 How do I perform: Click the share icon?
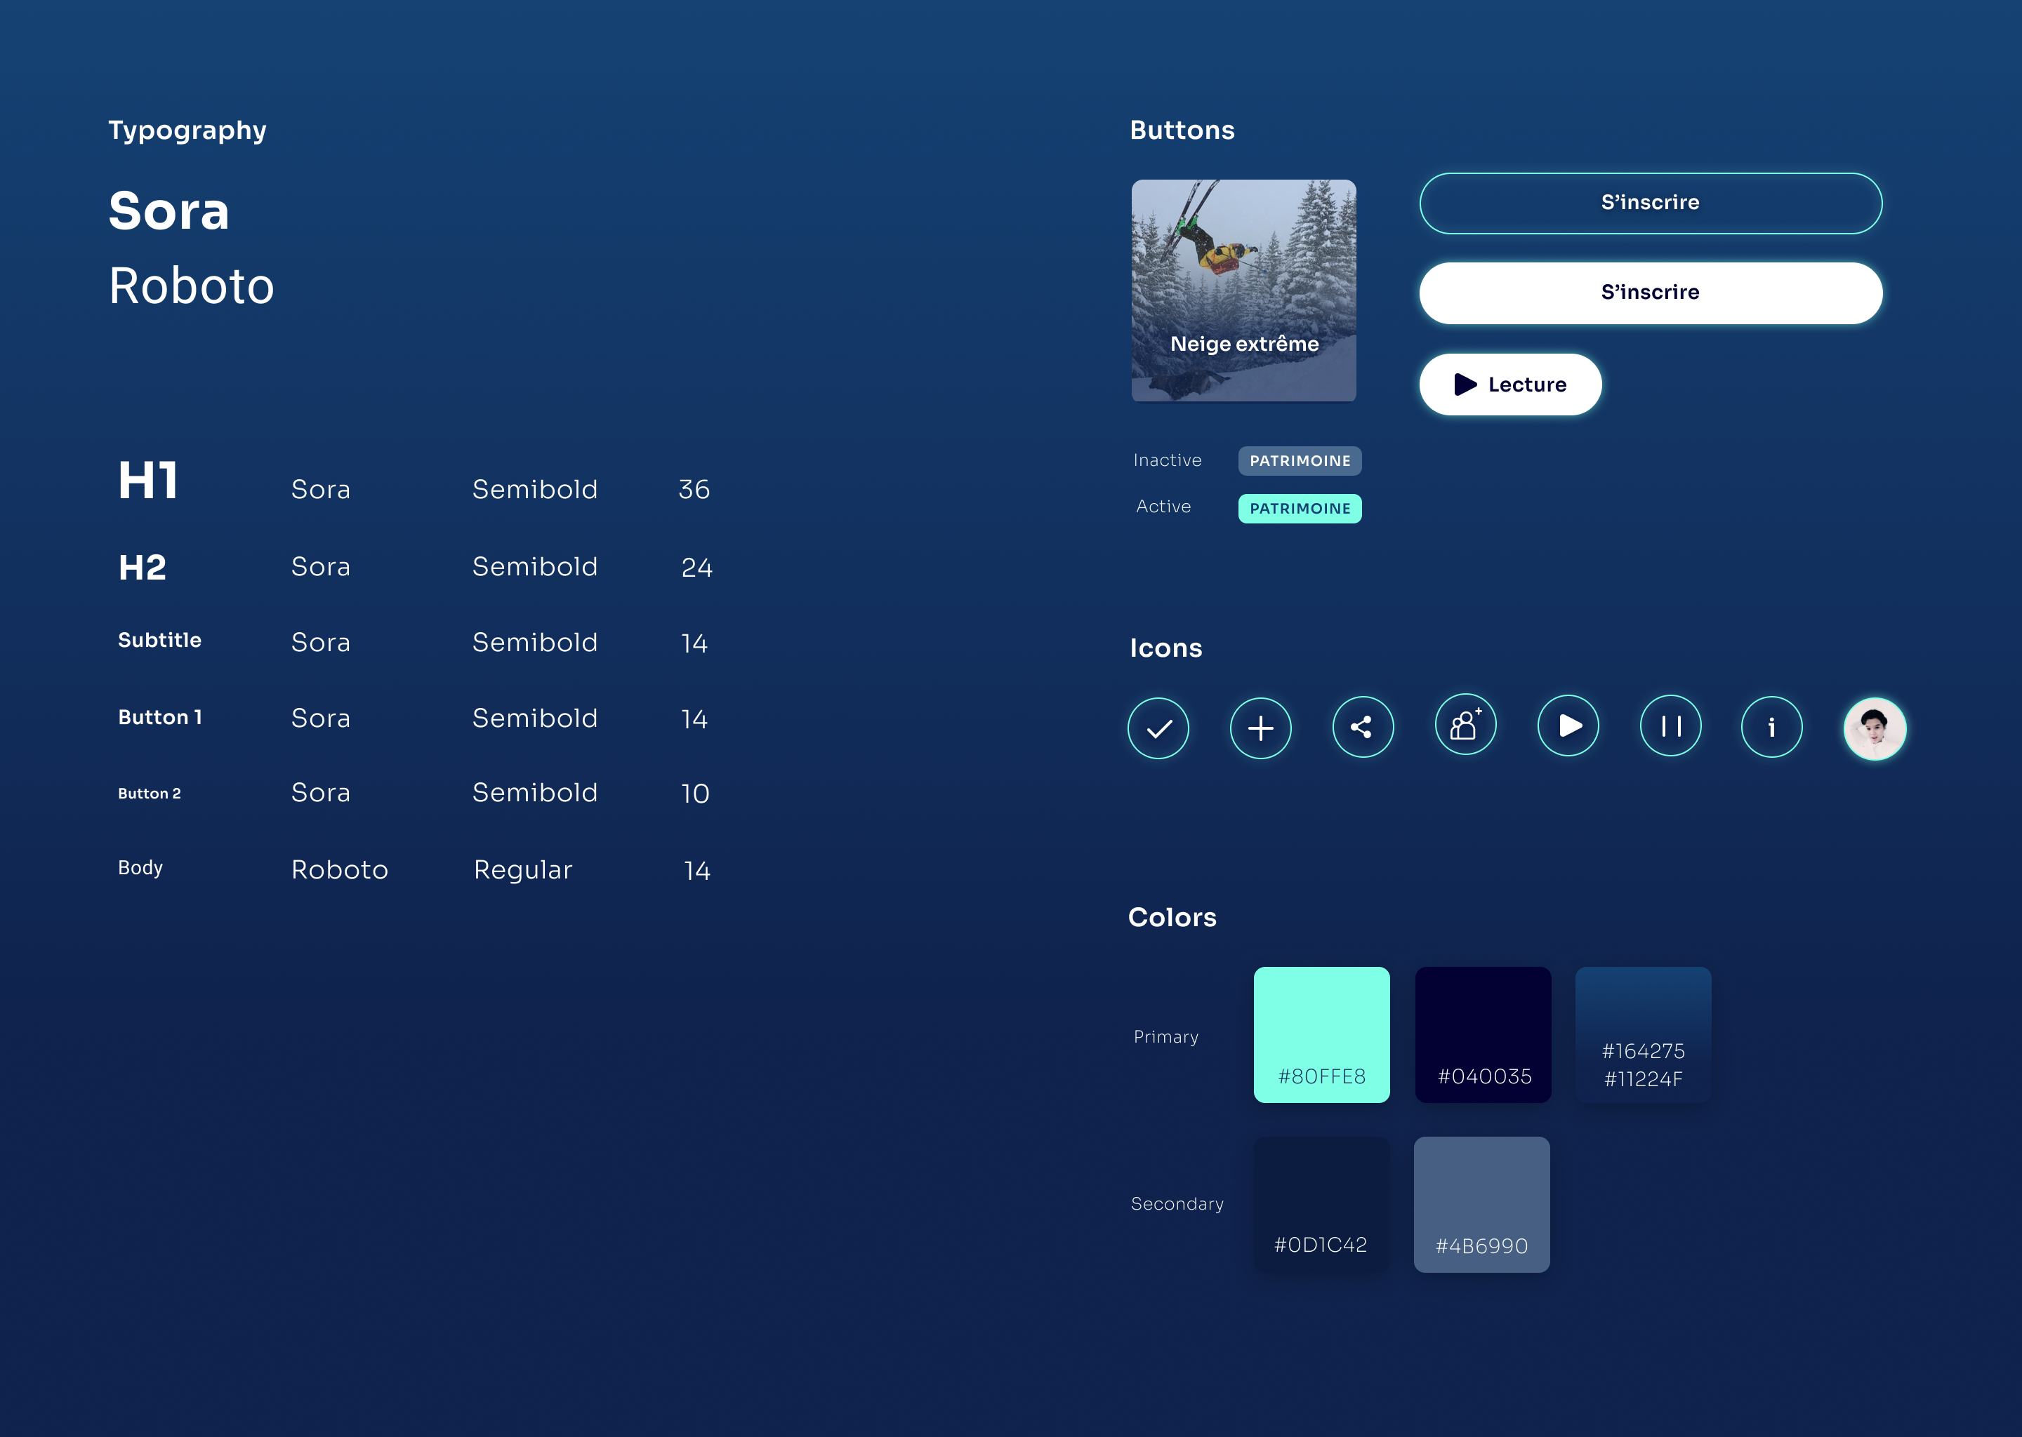click(1363, 728)
